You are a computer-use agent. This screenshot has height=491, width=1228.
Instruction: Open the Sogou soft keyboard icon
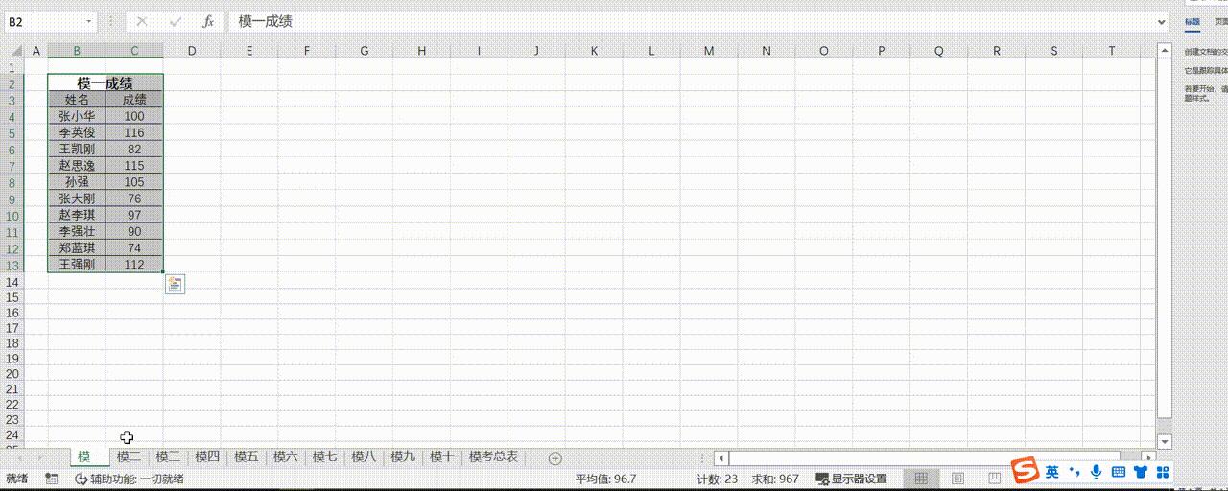click(x=1119, y=472)
